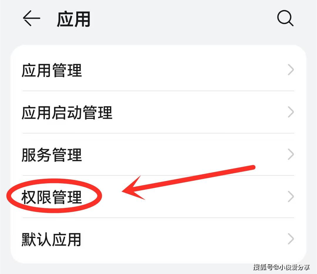Tap the 应用 page title
This screenshot has width=317, height=274.
pos(74,19)
